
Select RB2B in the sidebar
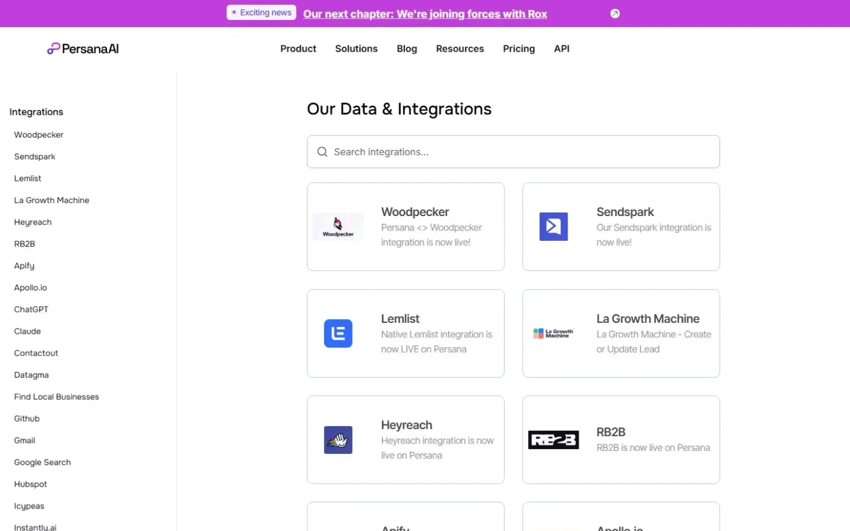(x=25, y=244)
